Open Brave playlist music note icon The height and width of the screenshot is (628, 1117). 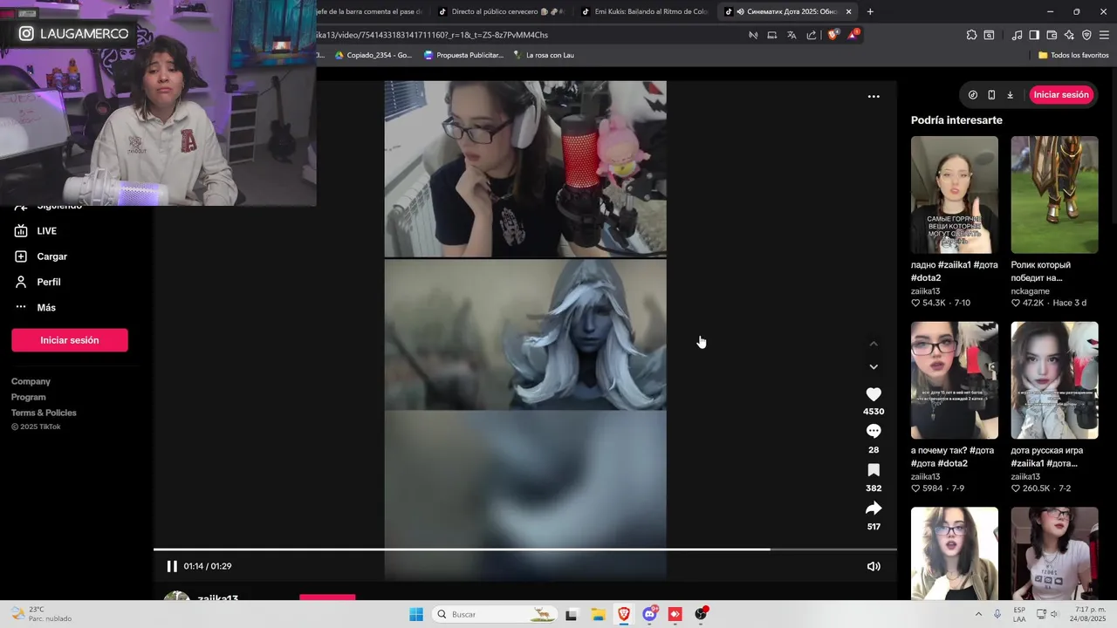click(x=1017, y=35)
